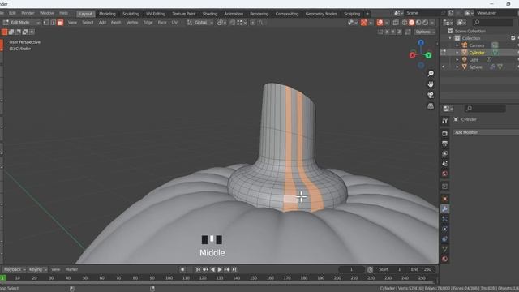Open the Particles properties tab icon
The height and width of the screenshot is (292, 519).
point(444,219)
